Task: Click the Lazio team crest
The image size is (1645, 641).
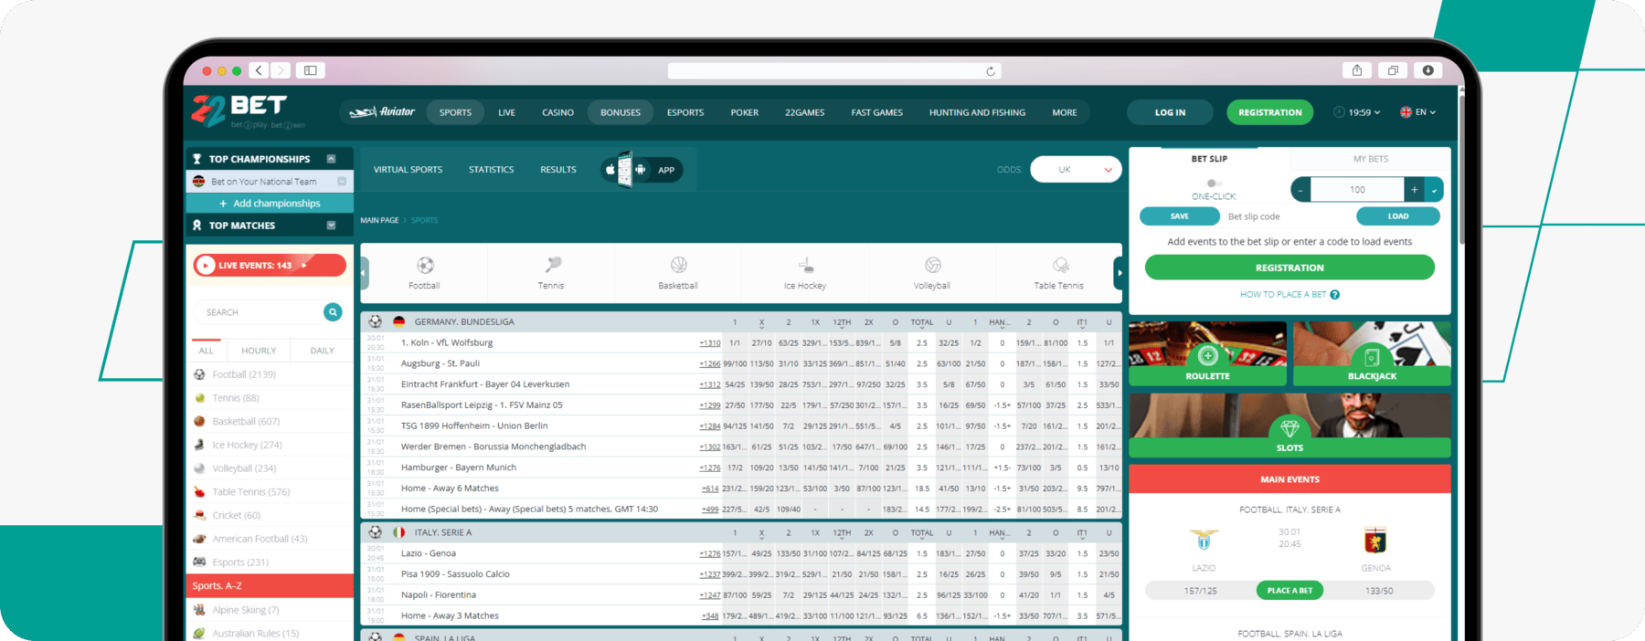Action: coord(1204,541)
